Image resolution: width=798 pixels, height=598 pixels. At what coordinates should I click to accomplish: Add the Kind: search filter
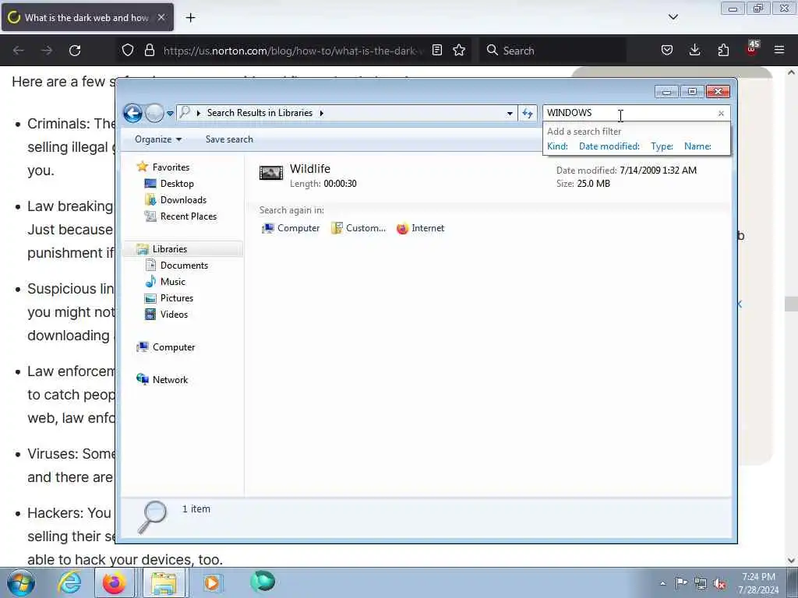tap(557, 146)
